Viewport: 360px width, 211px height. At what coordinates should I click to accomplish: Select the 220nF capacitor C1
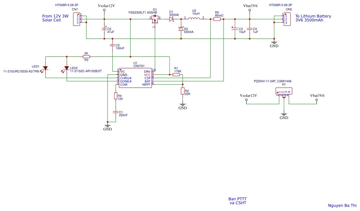(x=116, y=112)
